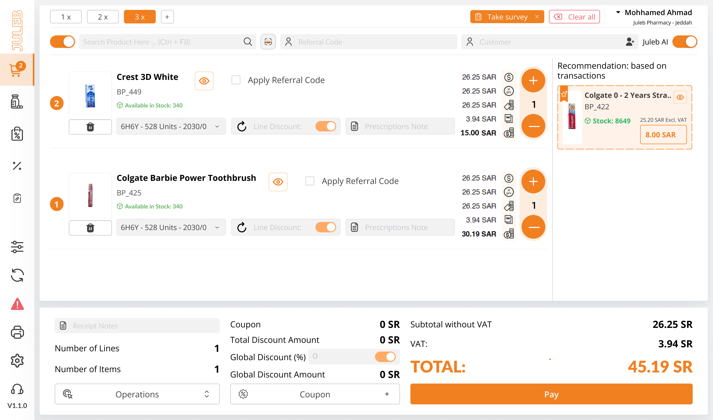Click the Clear all button
The image size is (713, 420).
574,17
